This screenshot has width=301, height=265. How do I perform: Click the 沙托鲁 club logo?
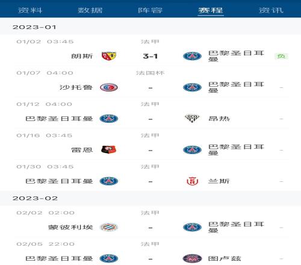(x=109, y=87)
